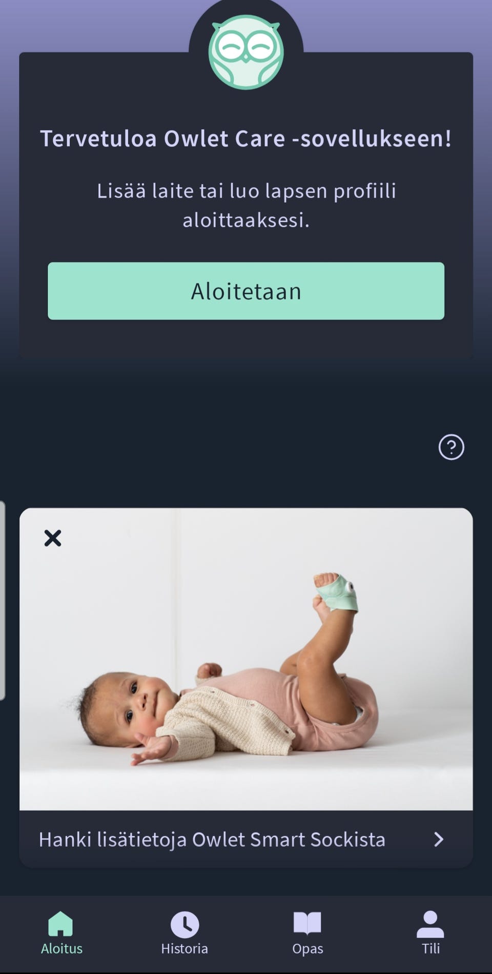Tap the grey side handle on left edge
The height and width of the screenshot is (974, 492).
point(3,600)
